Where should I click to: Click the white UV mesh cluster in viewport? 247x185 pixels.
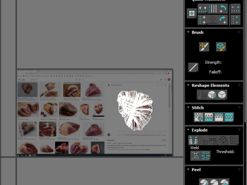pyautogui.click(x=135, y=110)
